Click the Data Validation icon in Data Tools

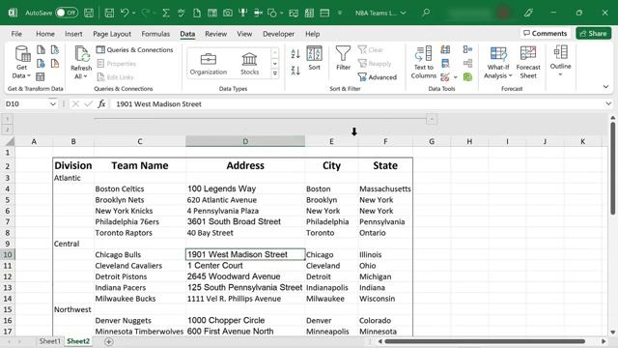445,77
